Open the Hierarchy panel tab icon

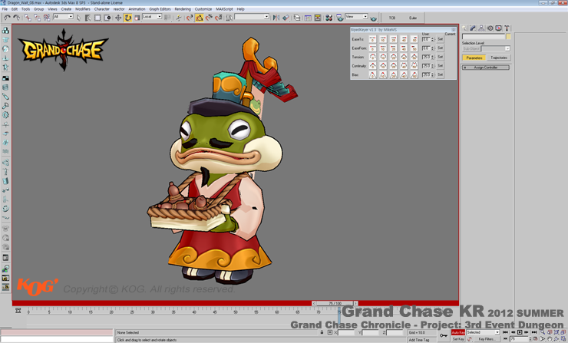point(481,28)
